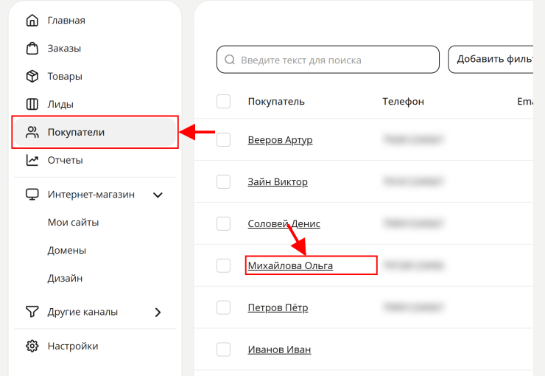545x376 pixels.
Task: Focus the Введите текст для поиска field
Action: coord(328,60)
